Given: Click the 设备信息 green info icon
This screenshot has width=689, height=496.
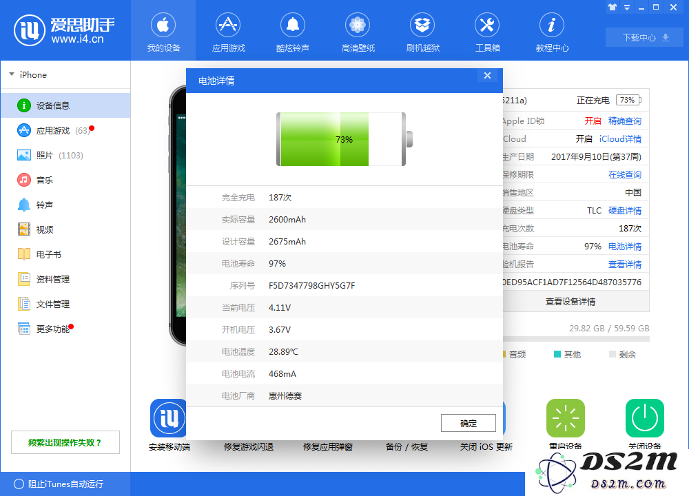Looking at the screenshot, I should [23, 105].
